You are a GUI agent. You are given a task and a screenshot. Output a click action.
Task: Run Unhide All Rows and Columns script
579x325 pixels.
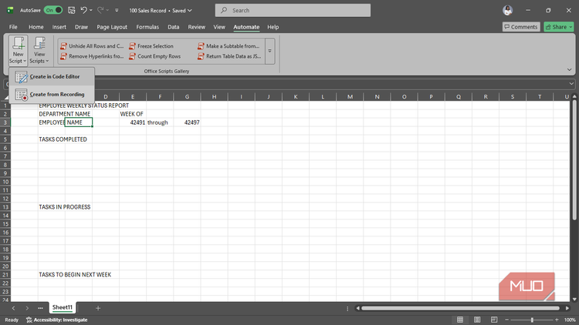[92, 46]
